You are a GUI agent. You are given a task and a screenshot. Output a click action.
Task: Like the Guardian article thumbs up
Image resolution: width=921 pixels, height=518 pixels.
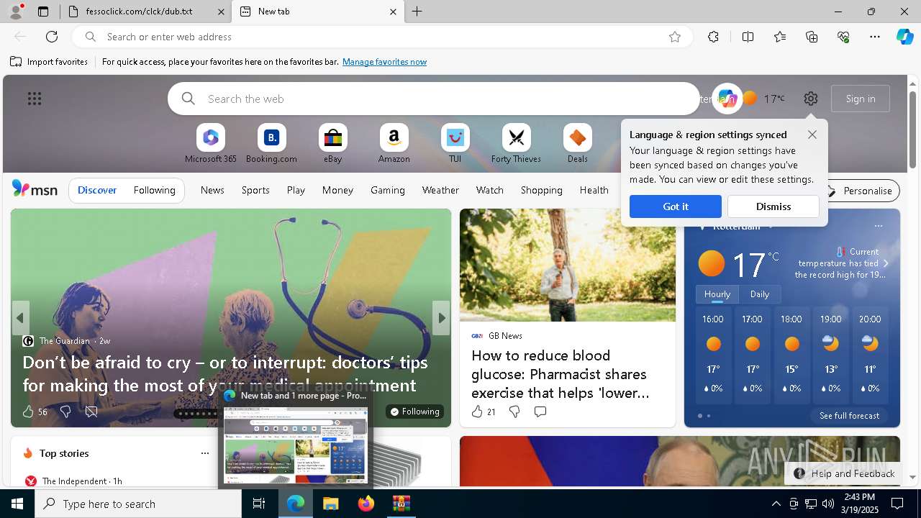28,412
